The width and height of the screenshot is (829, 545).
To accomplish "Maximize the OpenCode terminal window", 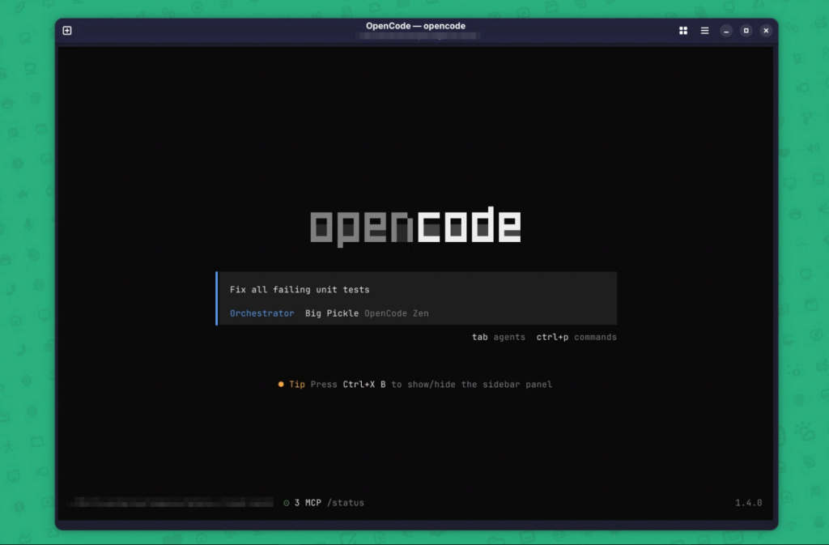I will (x=746, y=31).
